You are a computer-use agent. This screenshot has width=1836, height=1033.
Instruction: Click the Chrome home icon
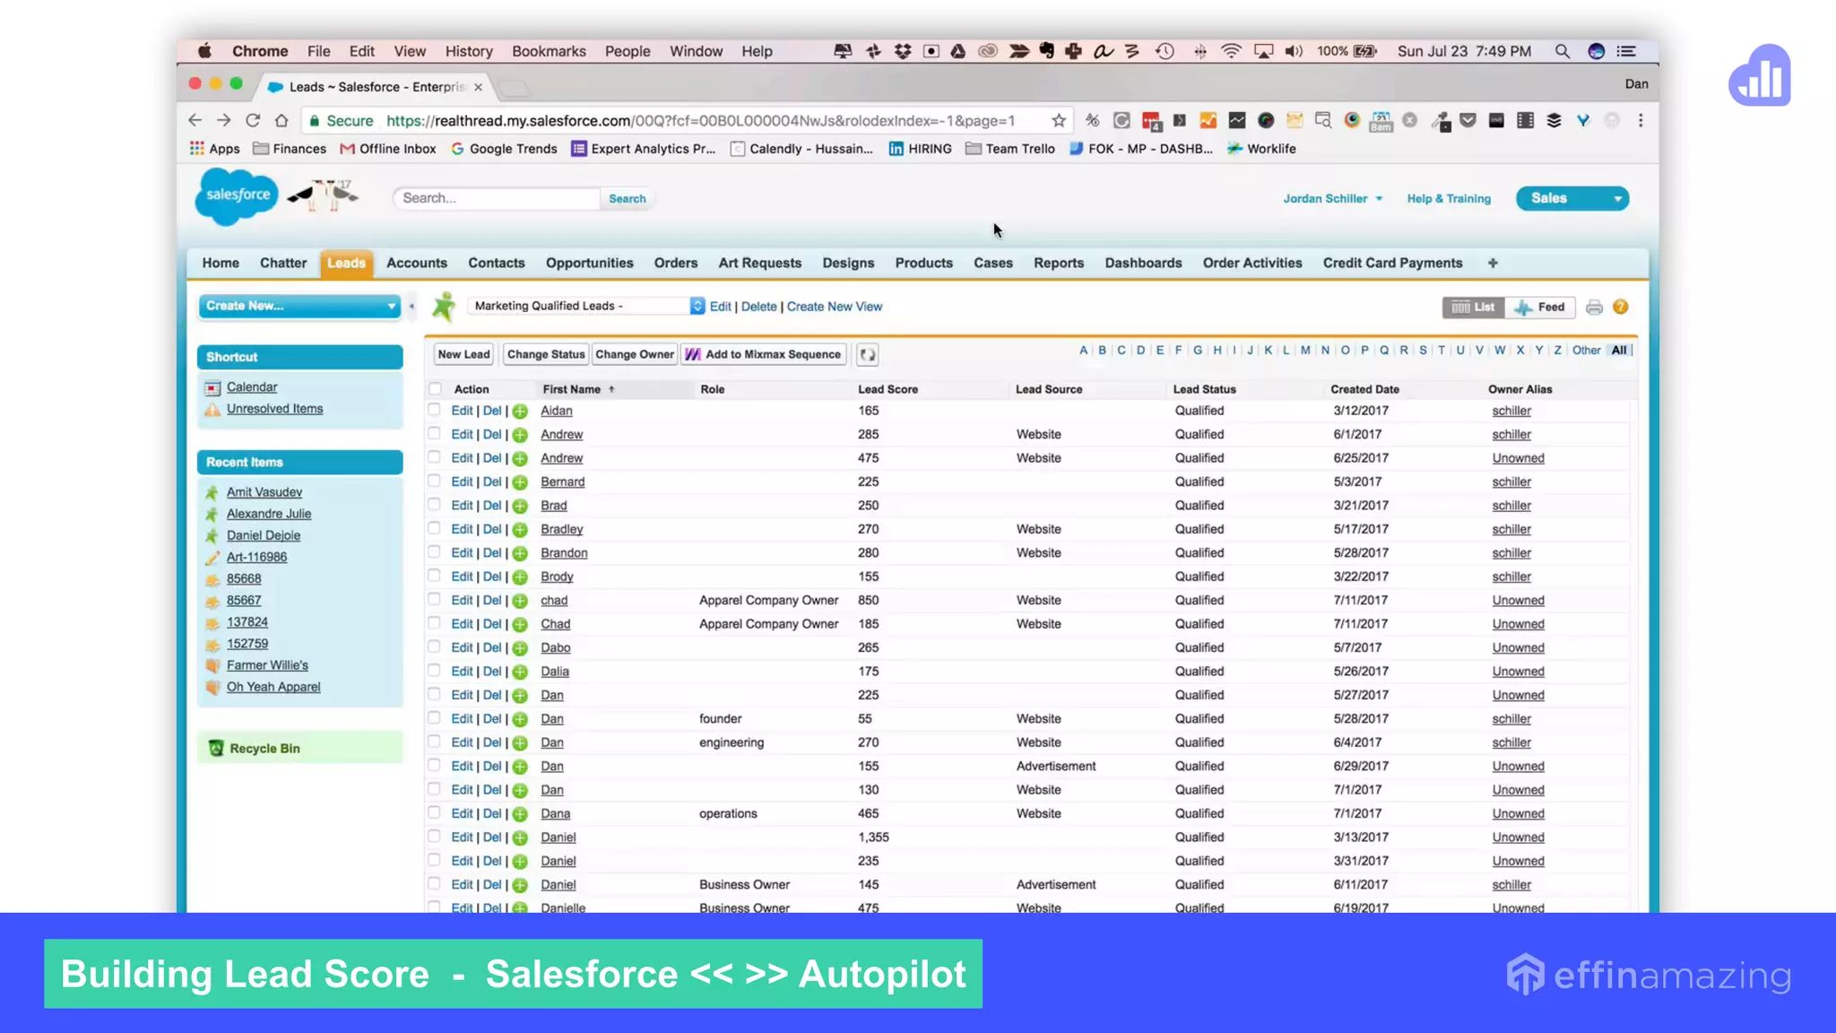(x=281, y=120)
